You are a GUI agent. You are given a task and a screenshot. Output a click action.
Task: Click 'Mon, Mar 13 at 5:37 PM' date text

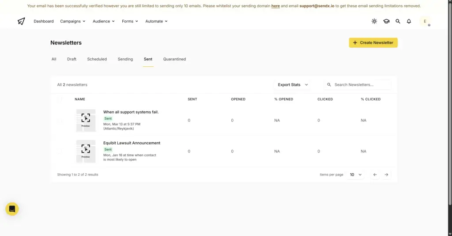coord(122,124)
